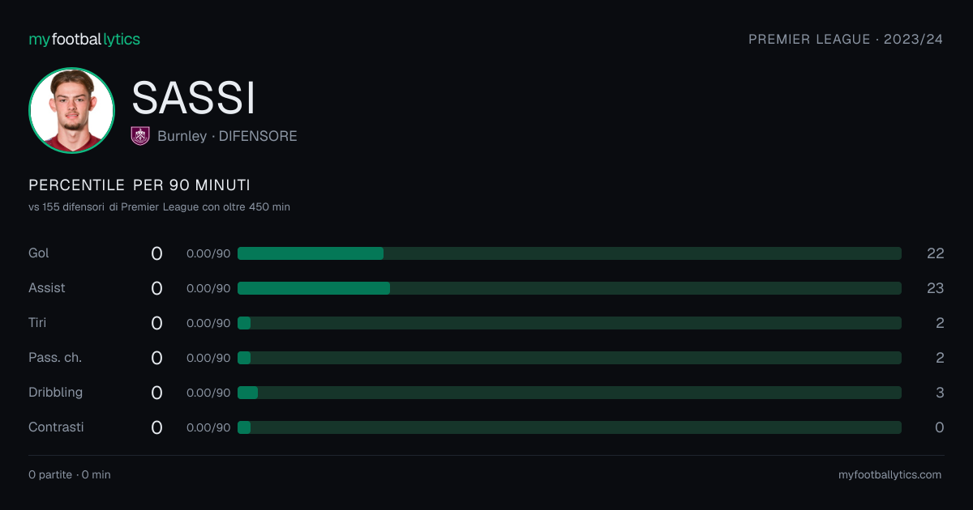
Task: Click the Contrasti percentile bar
Action: click(569, 427)
